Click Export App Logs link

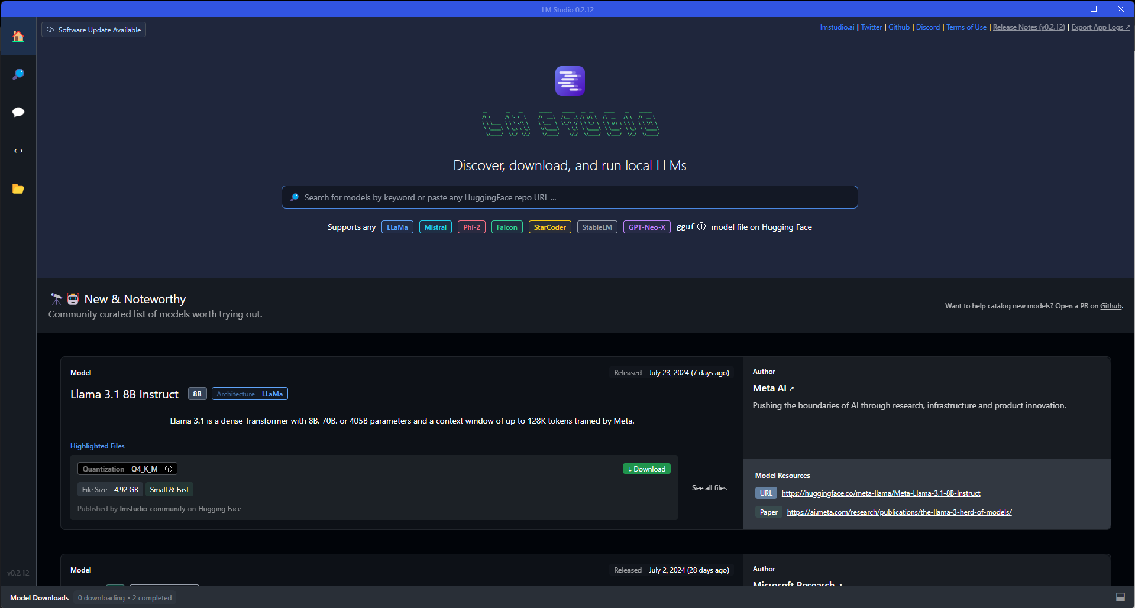pyautogui.click(x=1101, y=27)
